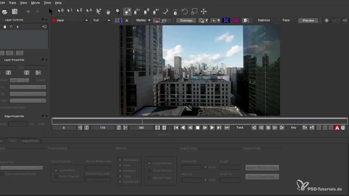Toggle the brightness starburst icon
The image size is (349, 196).
coord(327,20)
